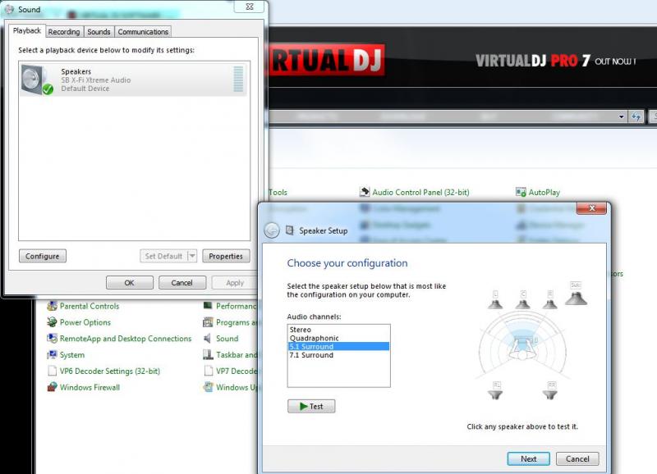Viewport: 657px width, 474px height.
Task: Click the Set Default button
Action: click(x=163, y=256)
